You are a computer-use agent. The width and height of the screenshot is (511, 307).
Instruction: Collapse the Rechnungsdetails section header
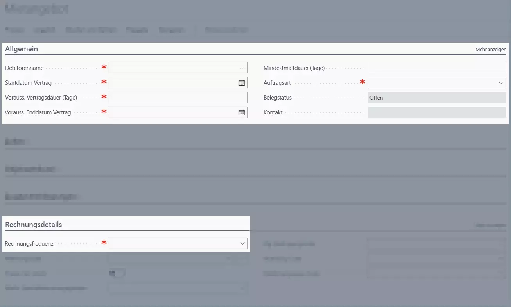[x=34, y=225]
